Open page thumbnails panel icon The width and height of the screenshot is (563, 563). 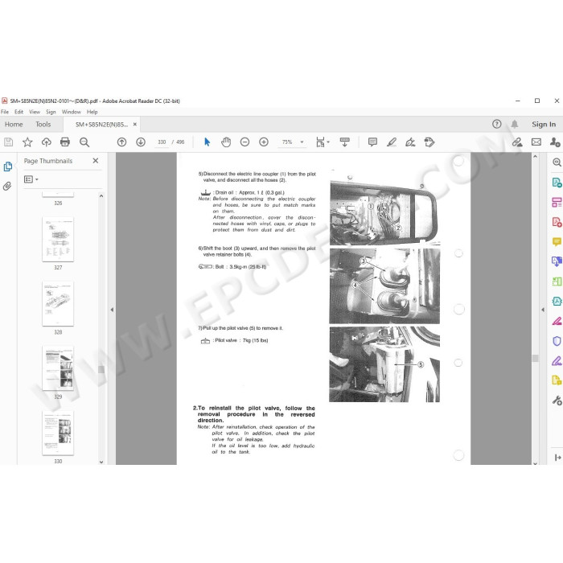(x=7, y=166)
